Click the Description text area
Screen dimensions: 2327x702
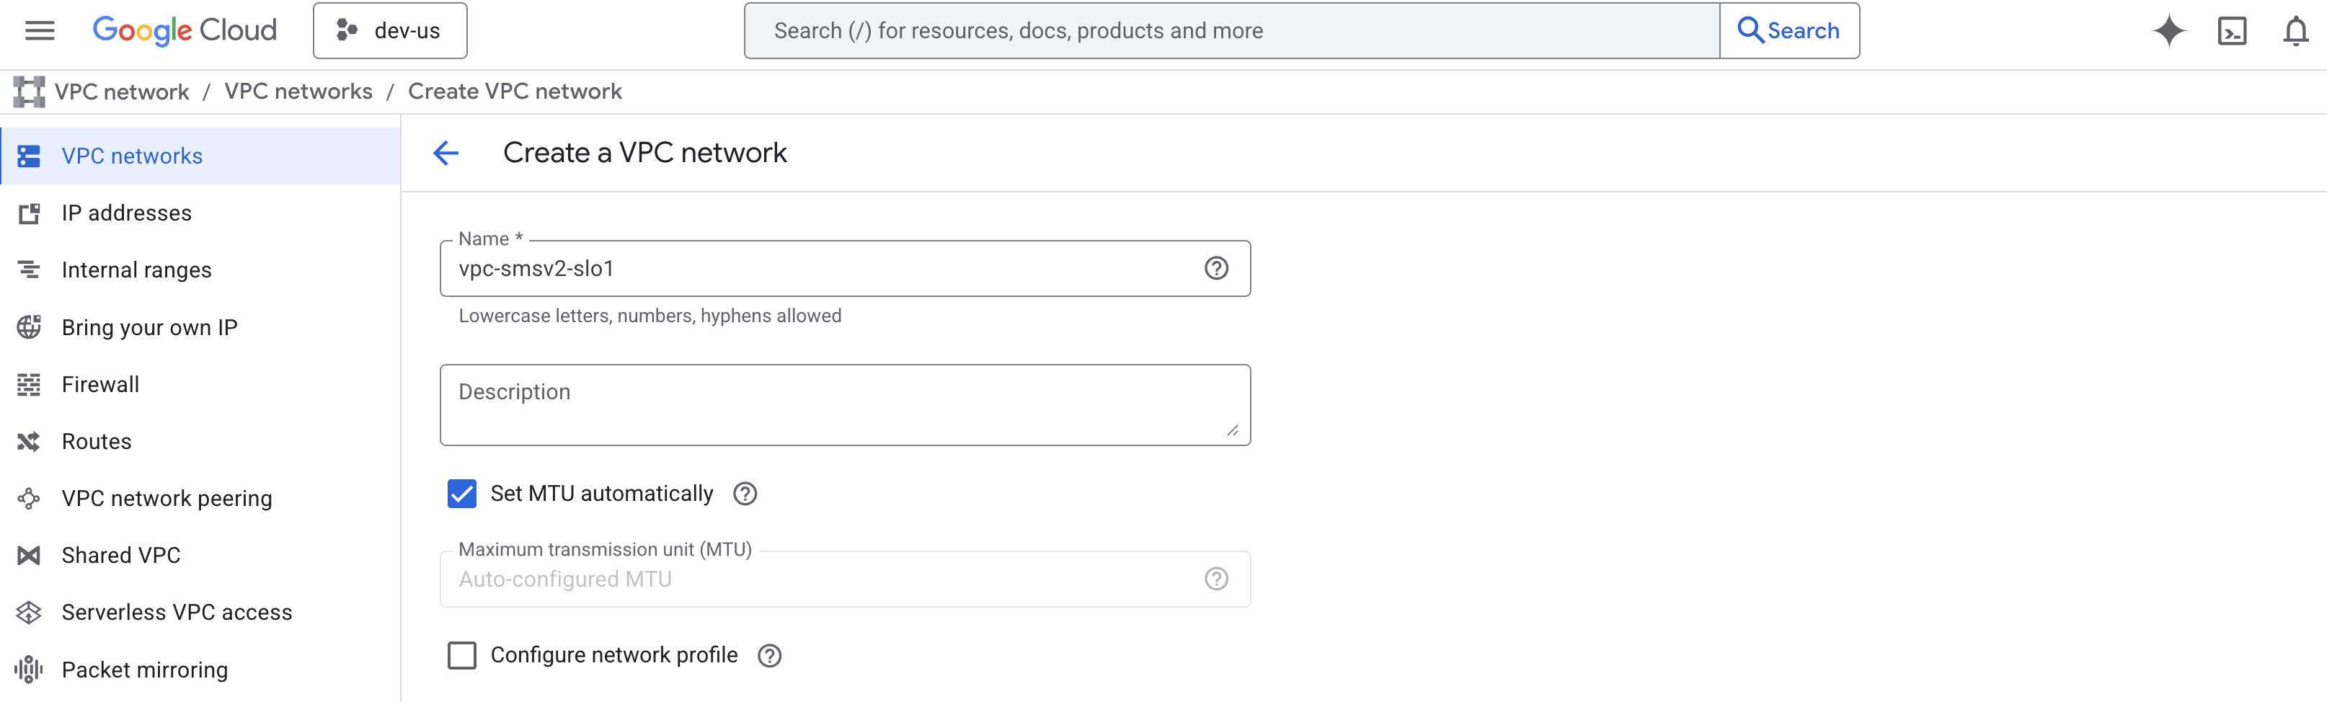click(x=843, y=405)
